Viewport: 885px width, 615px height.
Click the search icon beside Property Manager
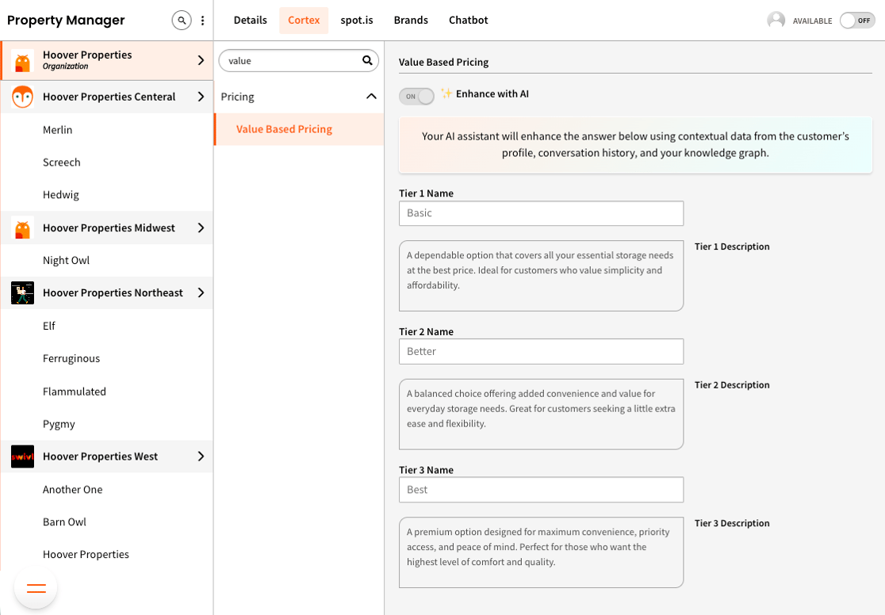click(182, 21)
